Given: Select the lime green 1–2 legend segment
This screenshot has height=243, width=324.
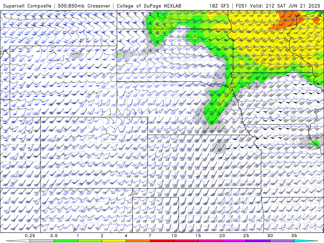Looking at the screenshot, I should point(90,241).
